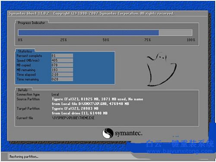Select the Time elapsed value field
The height and width of the screenshot is (162, 216).
pyautogui.click(x=62, y=74)
